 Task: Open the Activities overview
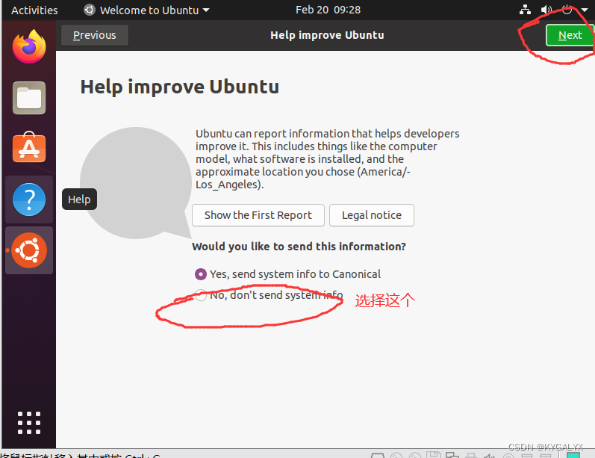coord(34,10)
